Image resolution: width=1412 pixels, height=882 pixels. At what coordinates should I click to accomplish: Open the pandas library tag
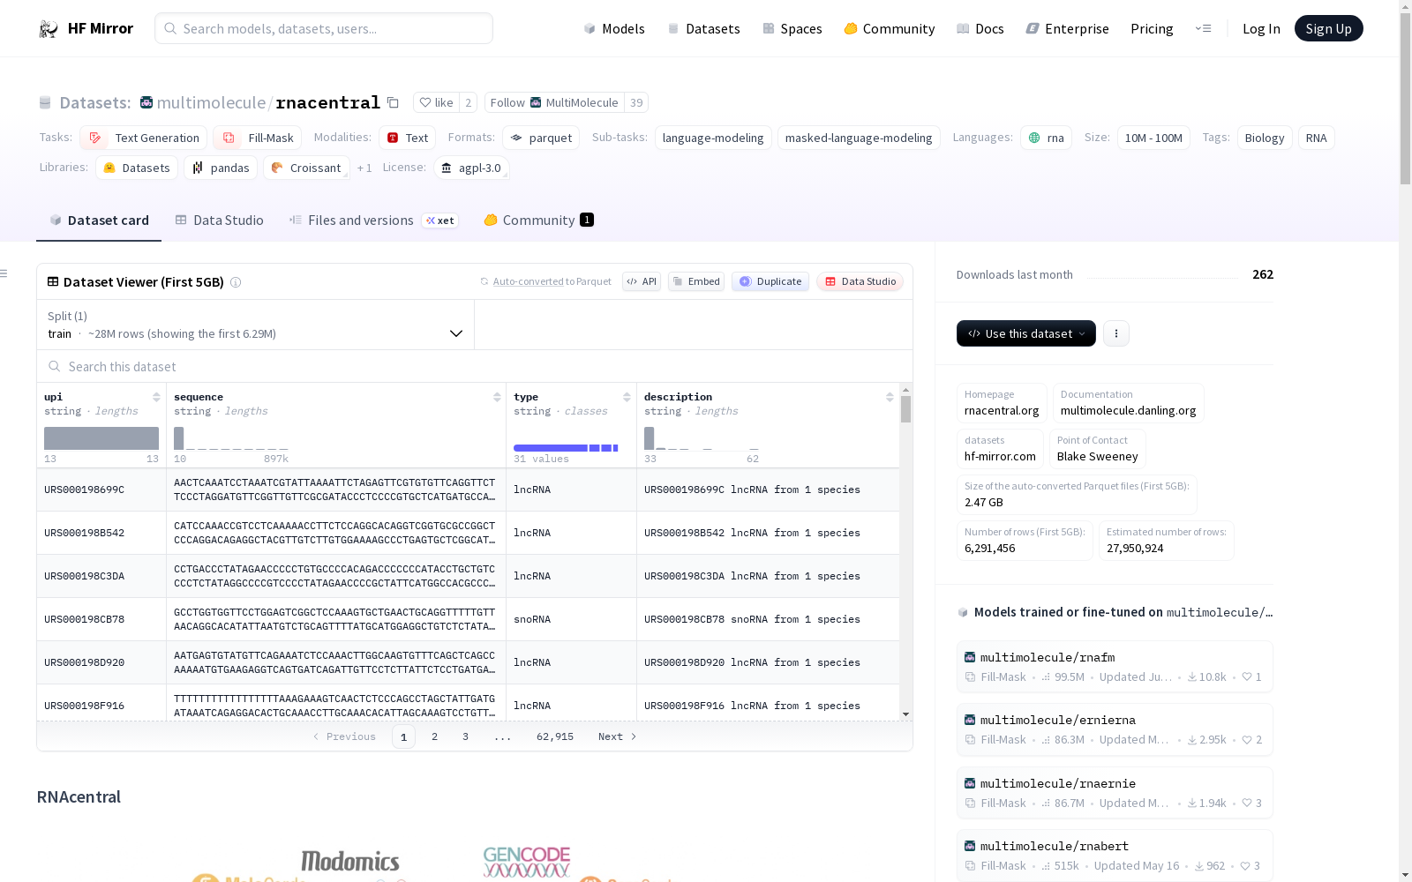tap(221, 168)
